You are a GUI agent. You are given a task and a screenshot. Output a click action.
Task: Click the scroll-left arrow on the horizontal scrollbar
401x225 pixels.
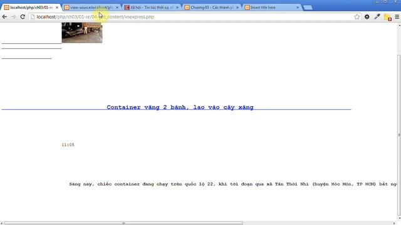point(2,223)
